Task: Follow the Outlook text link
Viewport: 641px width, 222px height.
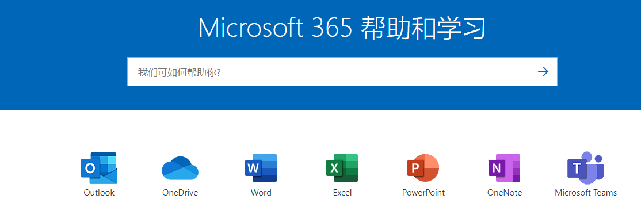Action: [x=99, y=193]
